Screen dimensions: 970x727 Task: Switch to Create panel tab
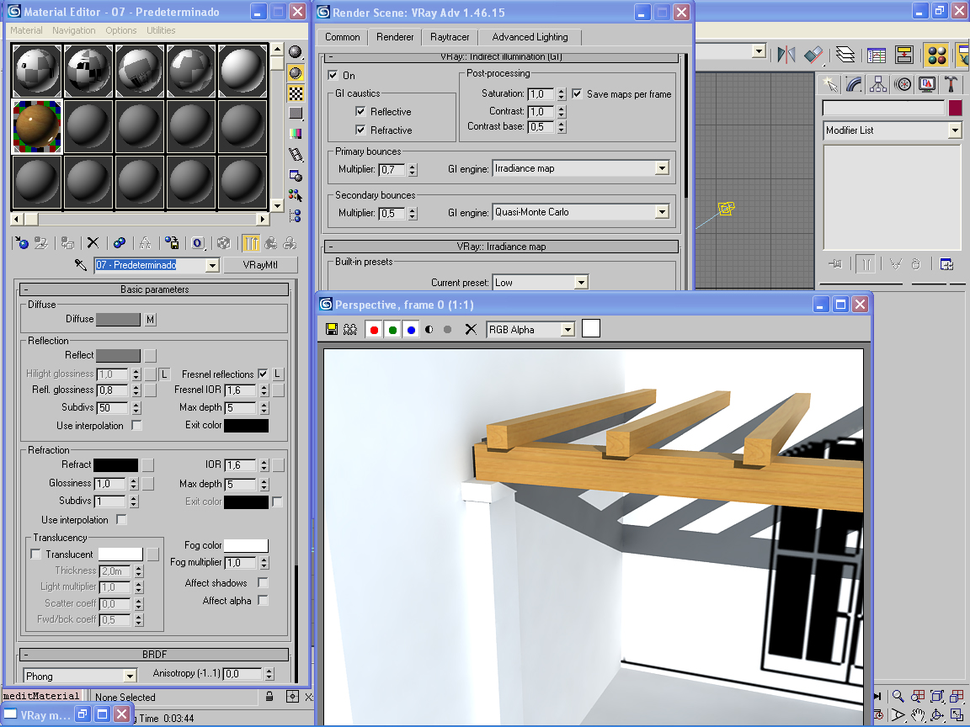(829, 84)
